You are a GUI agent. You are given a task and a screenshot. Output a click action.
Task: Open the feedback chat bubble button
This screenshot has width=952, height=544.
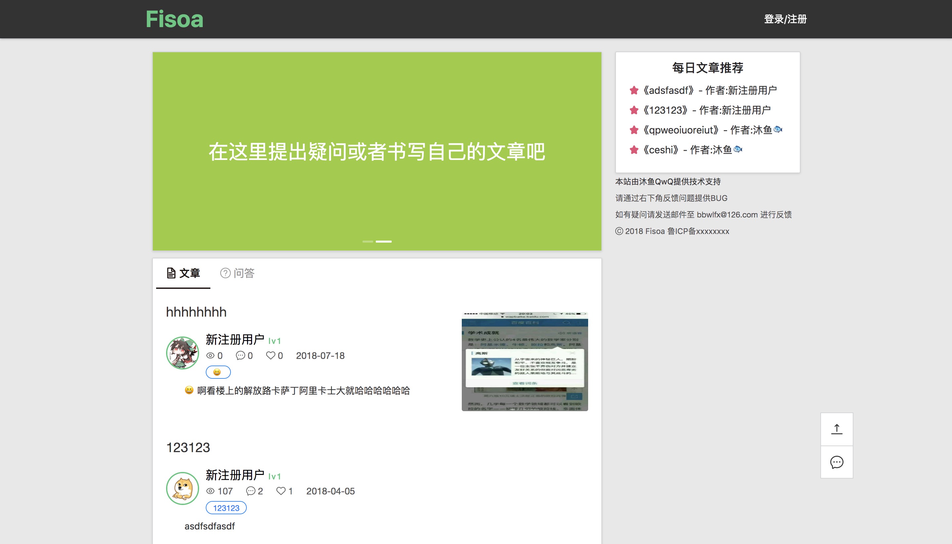pyautogui.click(x=837, y=462)
